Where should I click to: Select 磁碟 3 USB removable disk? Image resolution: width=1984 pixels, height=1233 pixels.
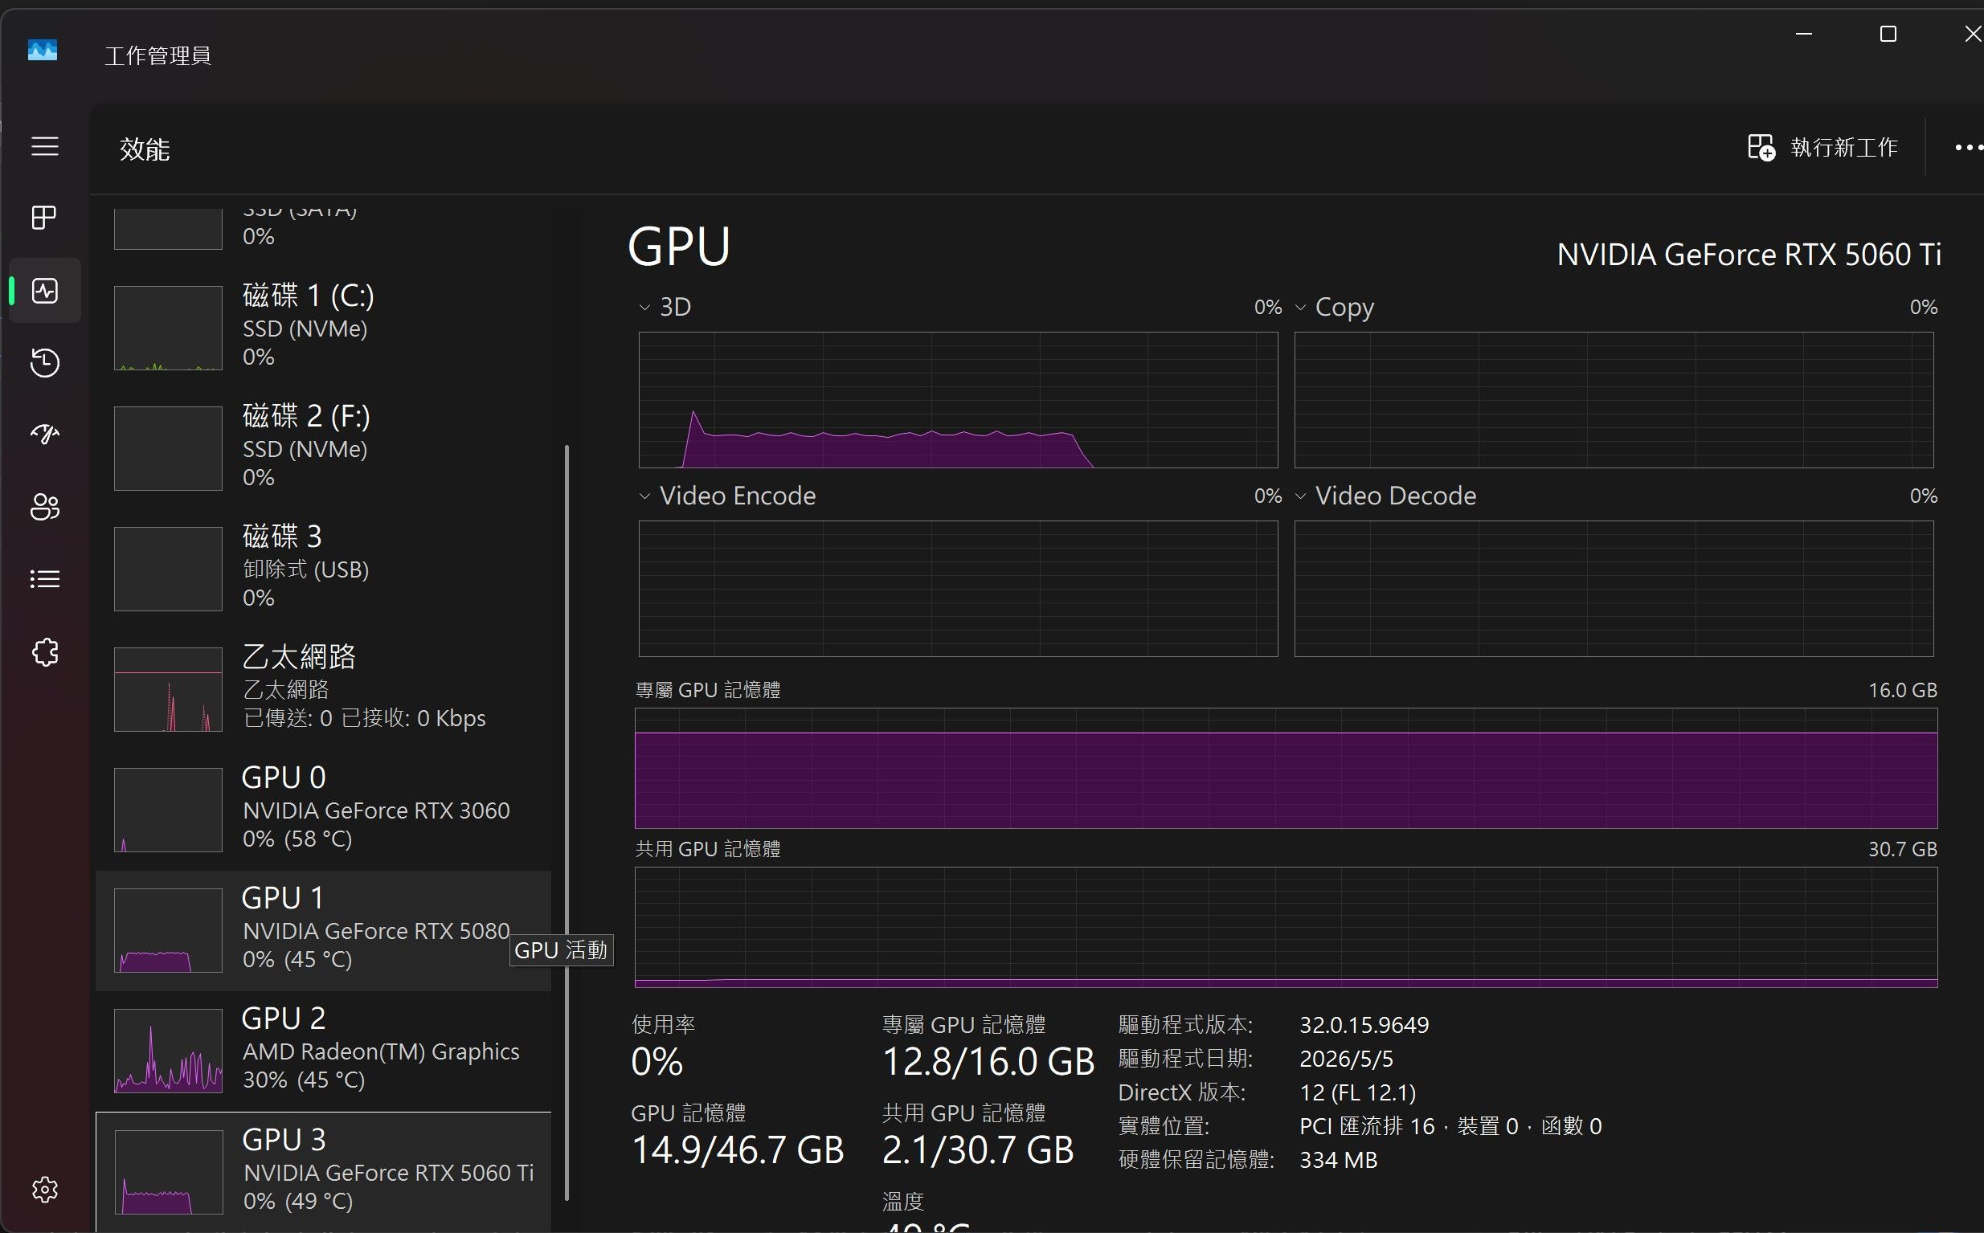[324, 569]
